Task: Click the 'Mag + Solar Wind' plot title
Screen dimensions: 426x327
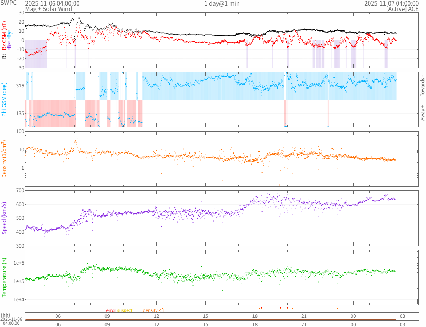Action: point(49,9)
